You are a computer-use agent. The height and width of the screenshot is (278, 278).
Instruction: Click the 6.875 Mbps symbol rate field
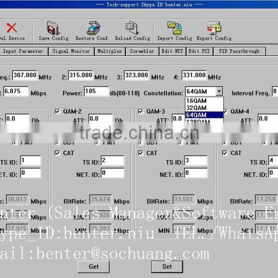pyautogui.click(x=16, y=91)
